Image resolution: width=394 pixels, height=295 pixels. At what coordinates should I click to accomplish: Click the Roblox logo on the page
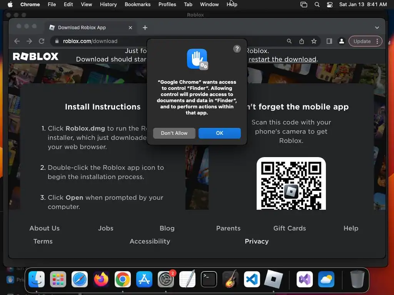coord(35,56)
